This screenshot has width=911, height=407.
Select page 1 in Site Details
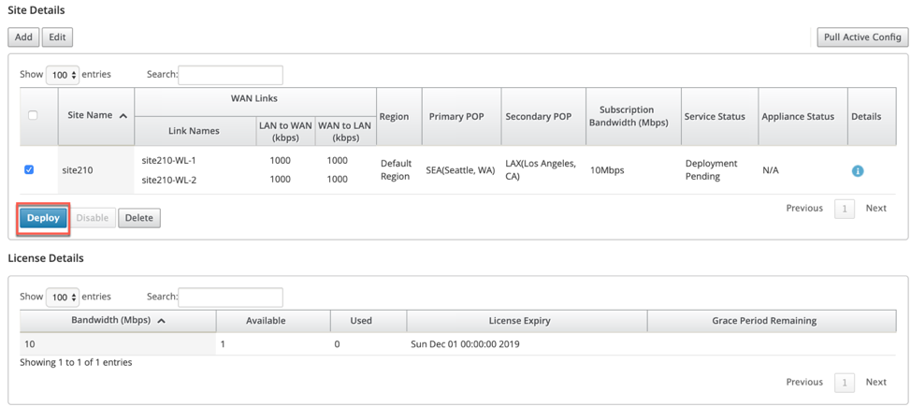pos(845,209)
